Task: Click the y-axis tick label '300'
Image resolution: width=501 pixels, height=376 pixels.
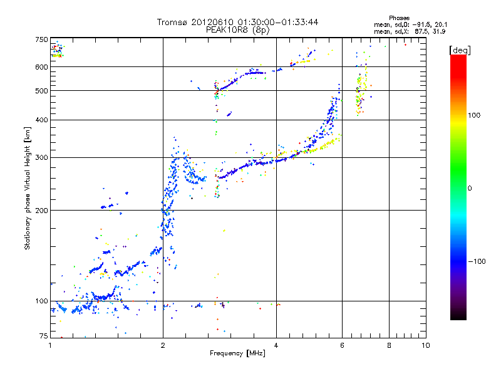Action: [41, 157]
